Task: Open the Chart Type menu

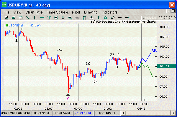Action: pos(34,12)
